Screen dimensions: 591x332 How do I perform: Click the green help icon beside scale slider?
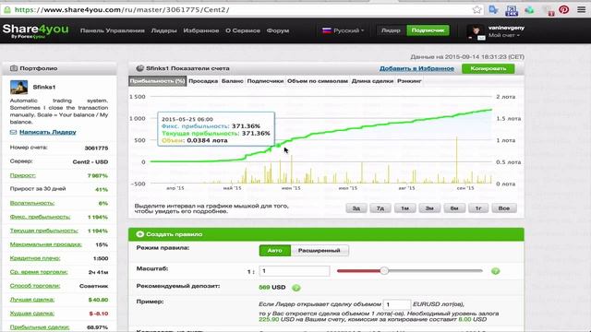[x=495, y=271]
